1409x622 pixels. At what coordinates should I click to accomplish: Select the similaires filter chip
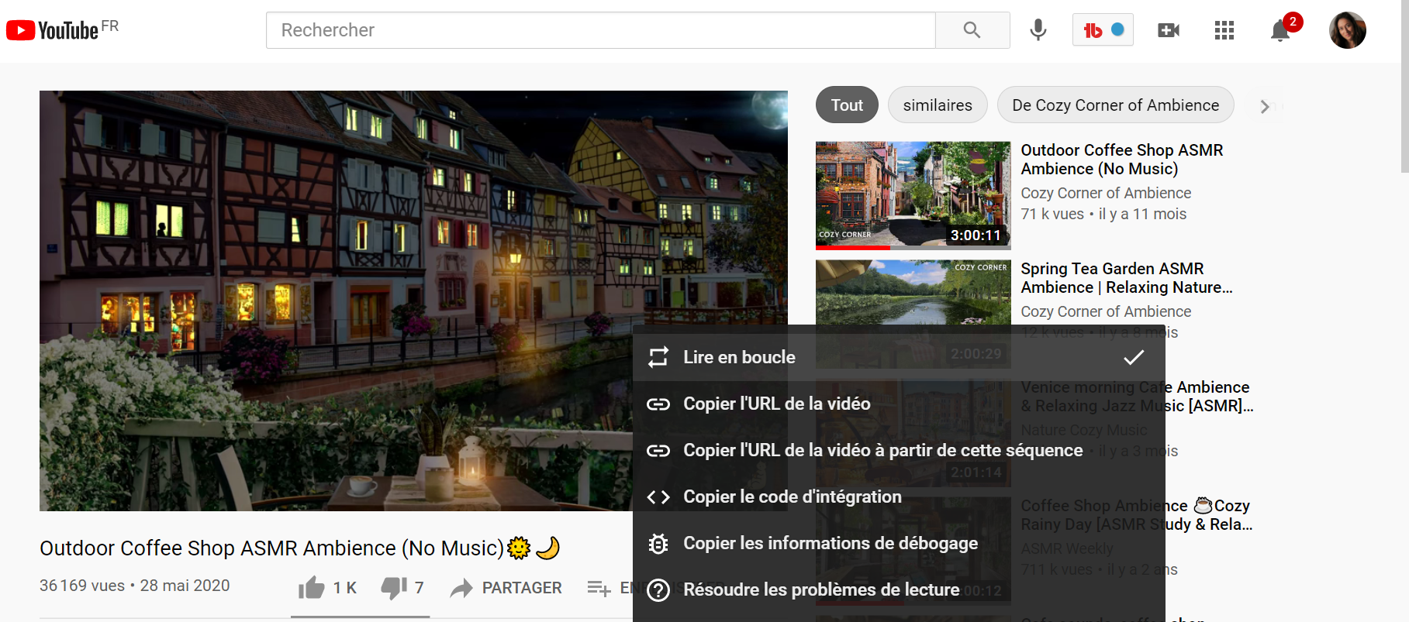tap(938, 105)
